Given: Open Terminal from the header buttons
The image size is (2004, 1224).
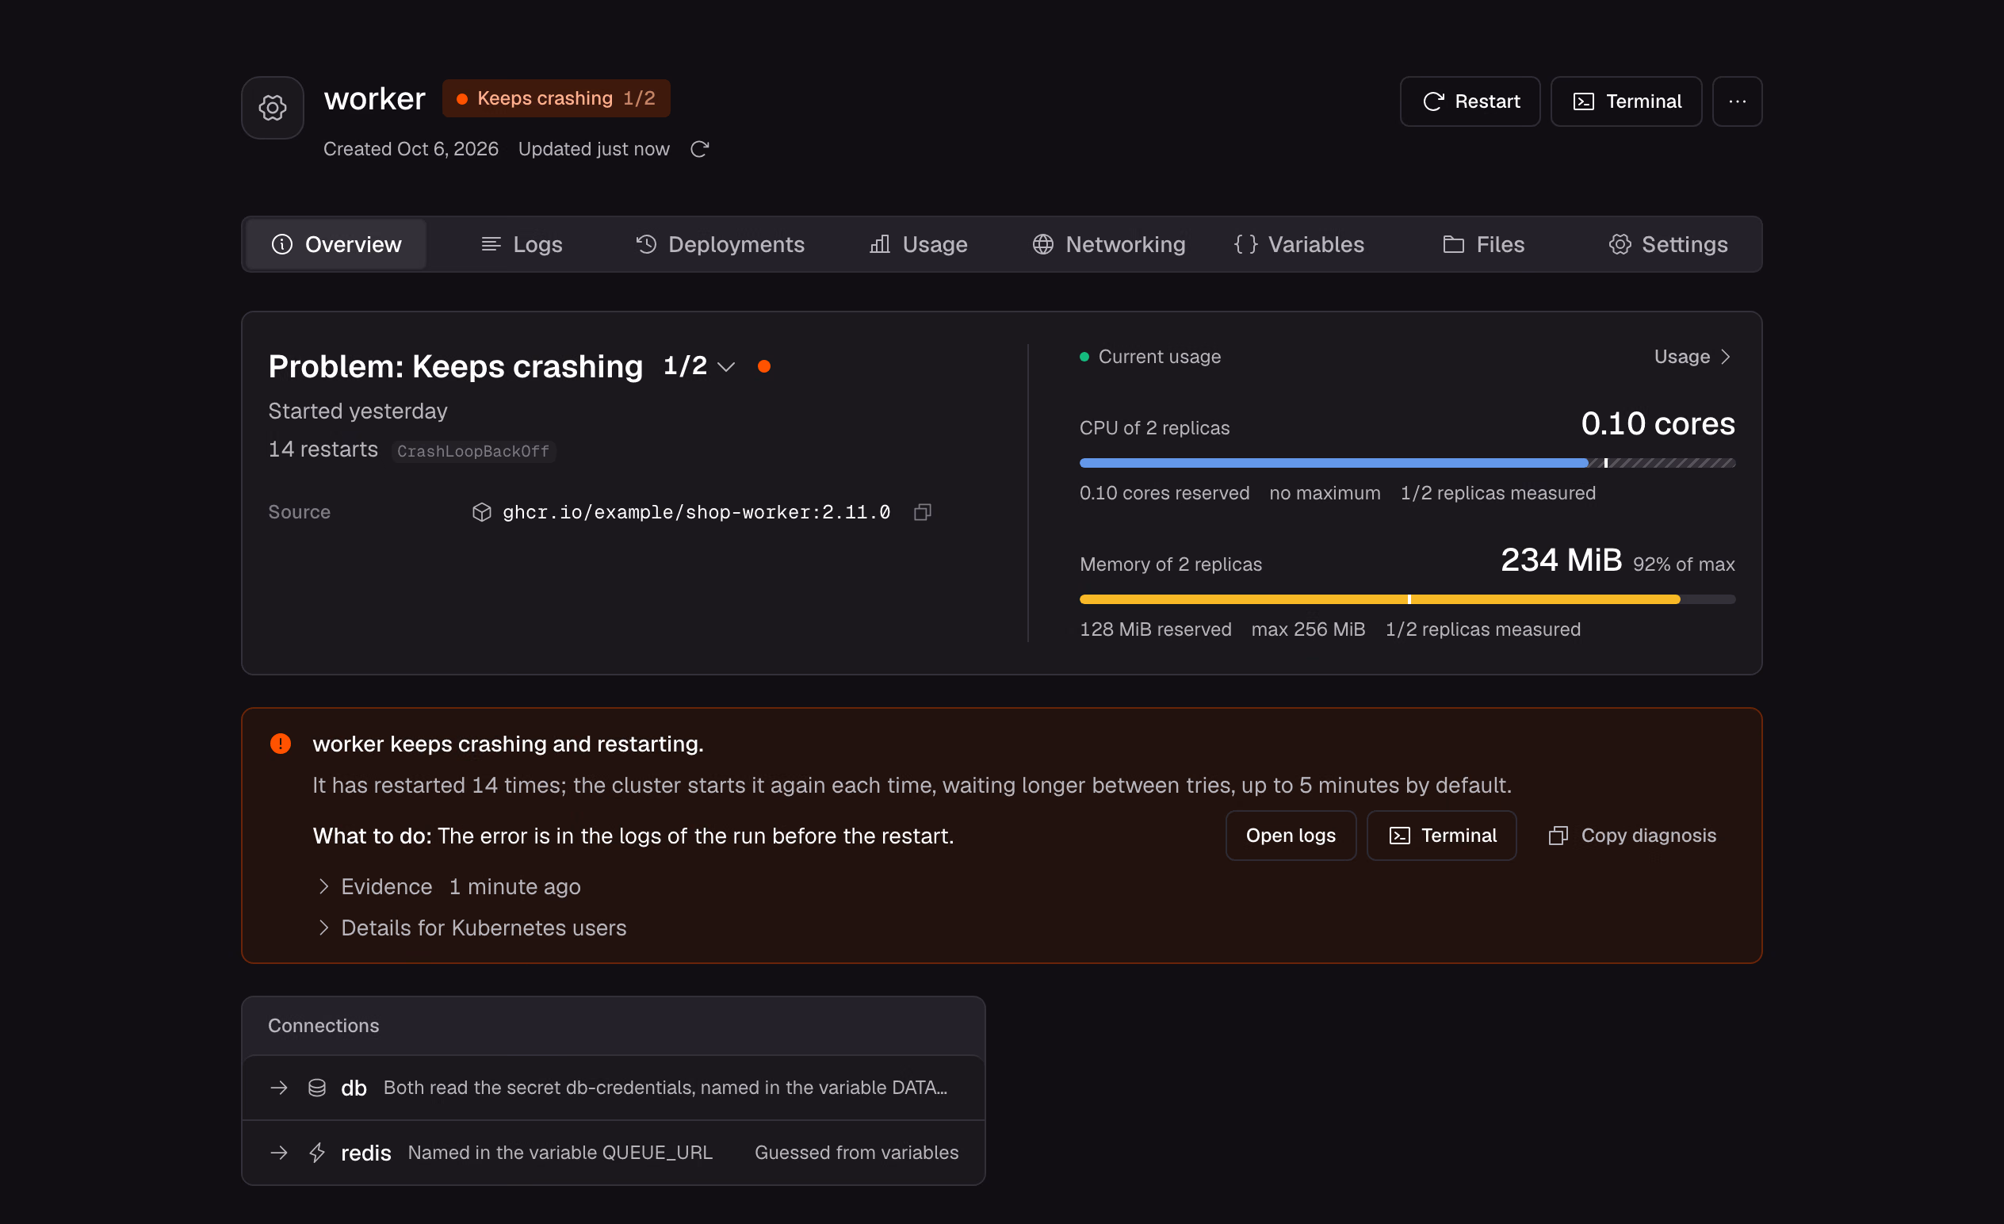Looking at the screenshot, I should pyautogui.click(x=1627, y=101).
